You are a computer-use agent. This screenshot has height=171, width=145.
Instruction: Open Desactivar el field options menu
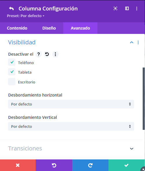pyautogui.click(x=55, y=54)
